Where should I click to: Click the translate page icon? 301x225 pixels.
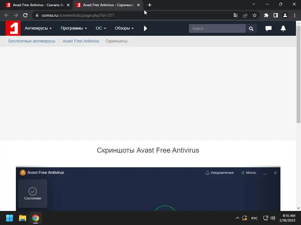tap(235, 15)
